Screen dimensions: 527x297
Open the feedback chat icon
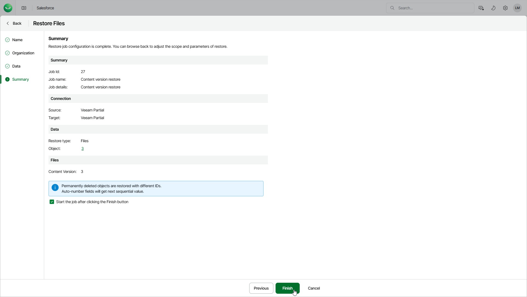pos(481,8)
